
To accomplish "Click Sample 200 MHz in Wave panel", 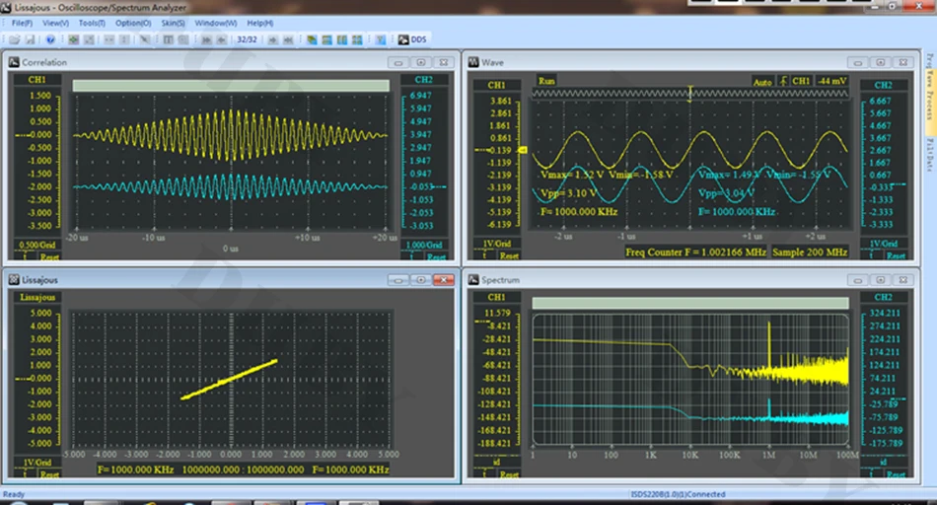I will pos(810,252).
